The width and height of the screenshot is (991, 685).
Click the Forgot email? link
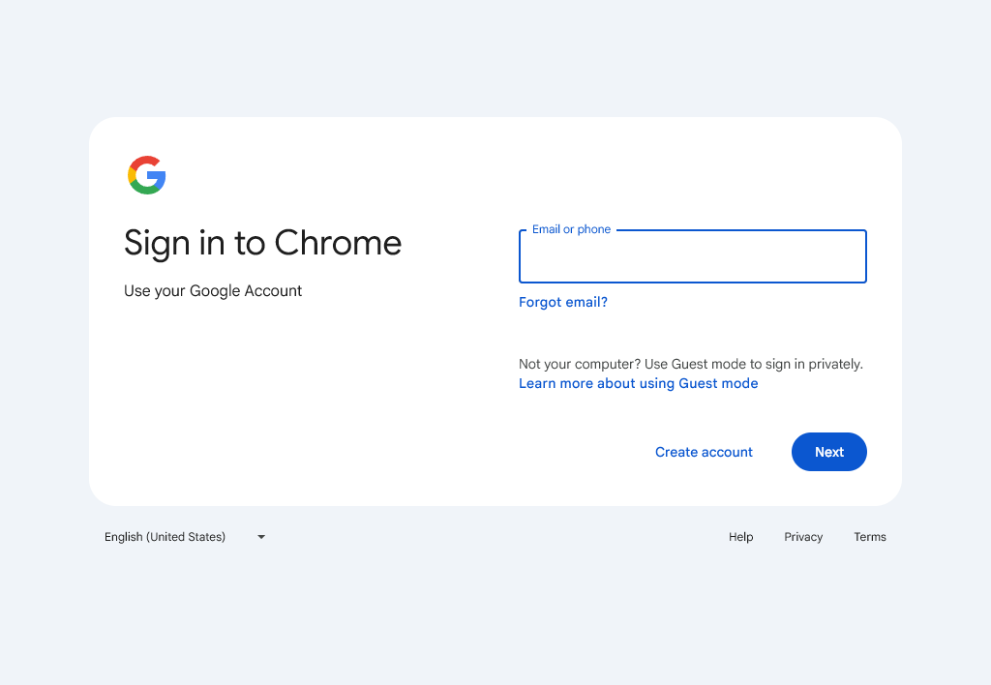(x=563, y=302)
